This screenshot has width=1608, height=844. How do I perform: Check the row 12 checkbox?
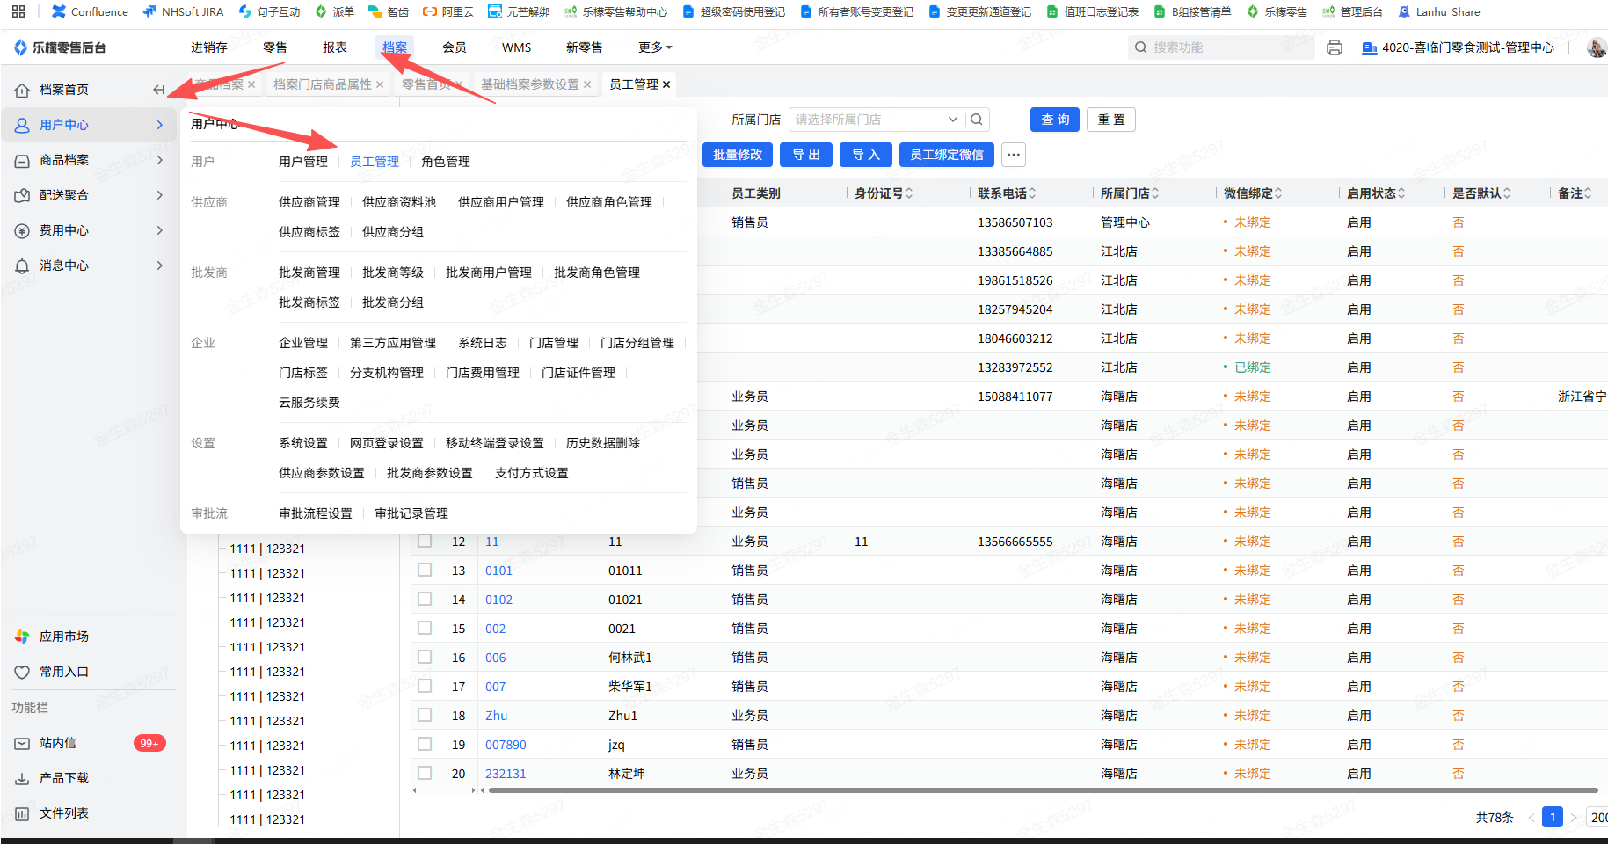(425, 541)
